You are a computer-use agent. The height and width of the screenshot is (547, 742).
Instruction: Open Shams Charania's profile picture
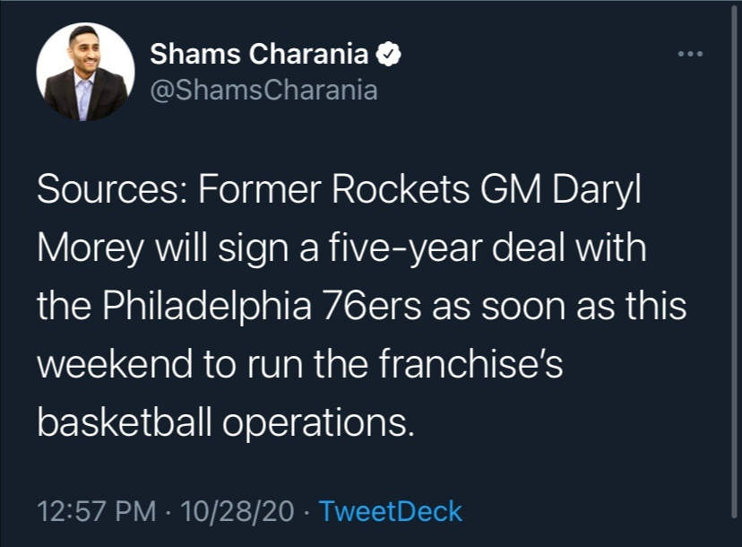pyautogui.click(x=86, y=72)
